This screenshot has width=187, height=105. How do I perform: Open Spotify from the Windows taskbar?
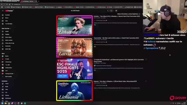click(25, 103)
